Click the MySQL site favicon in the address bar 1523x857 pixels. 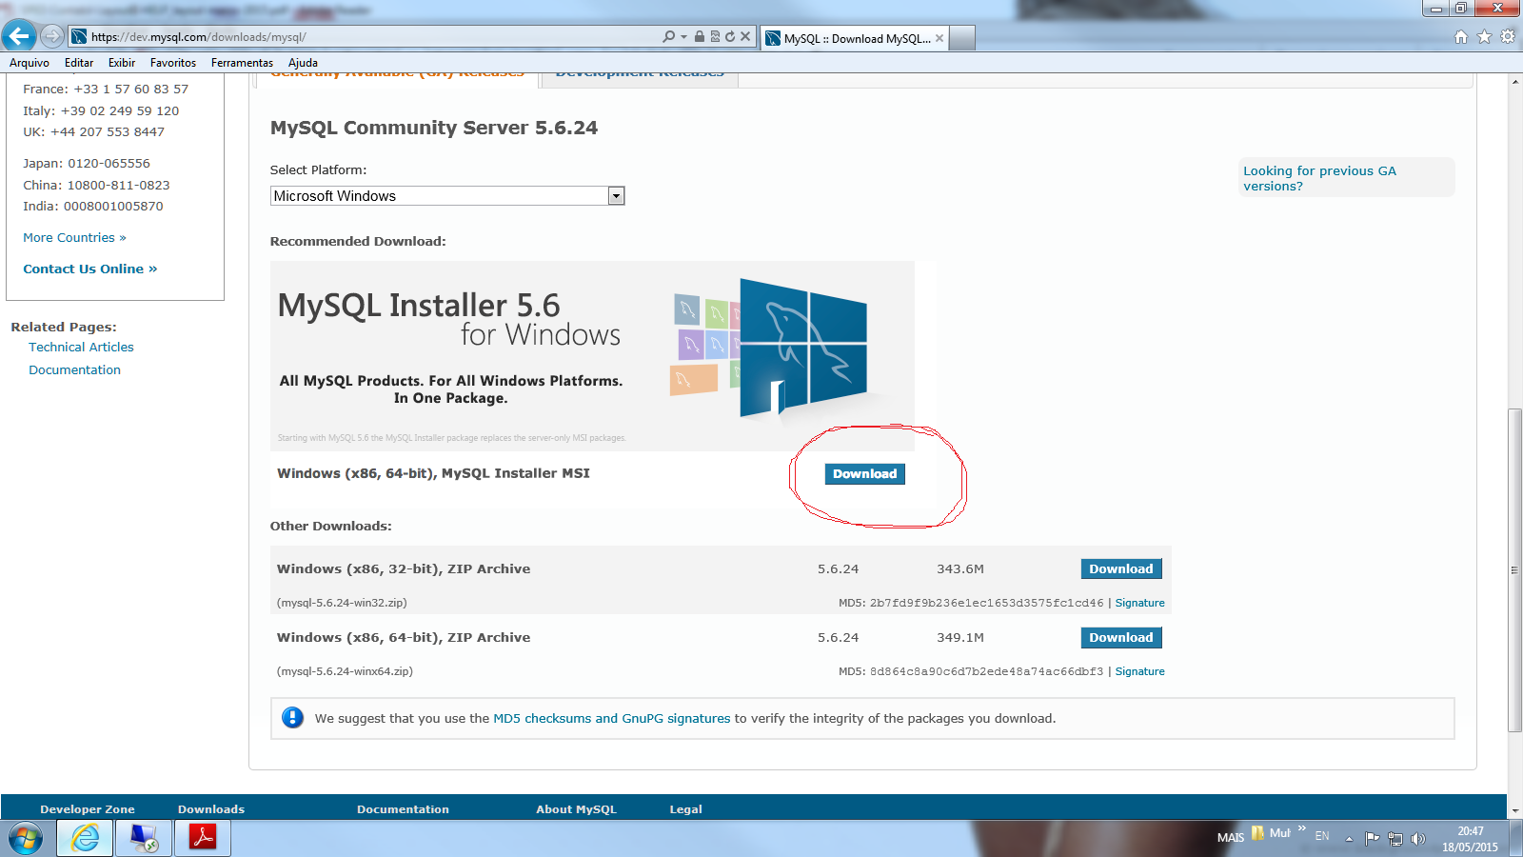click(x=80, y=36)
